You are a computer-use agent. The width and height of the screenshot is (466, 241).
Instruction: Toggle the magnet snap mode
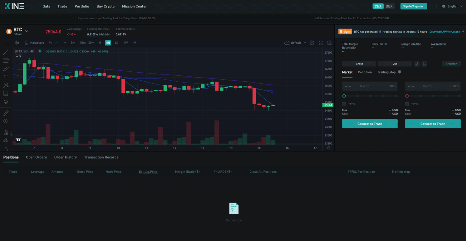coord(6,133)
